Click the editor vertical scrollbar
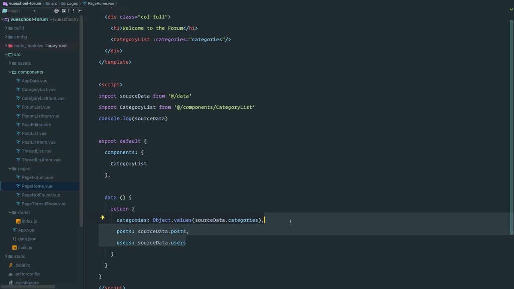This screenshot has height=289, width=514. click(511, 127)
